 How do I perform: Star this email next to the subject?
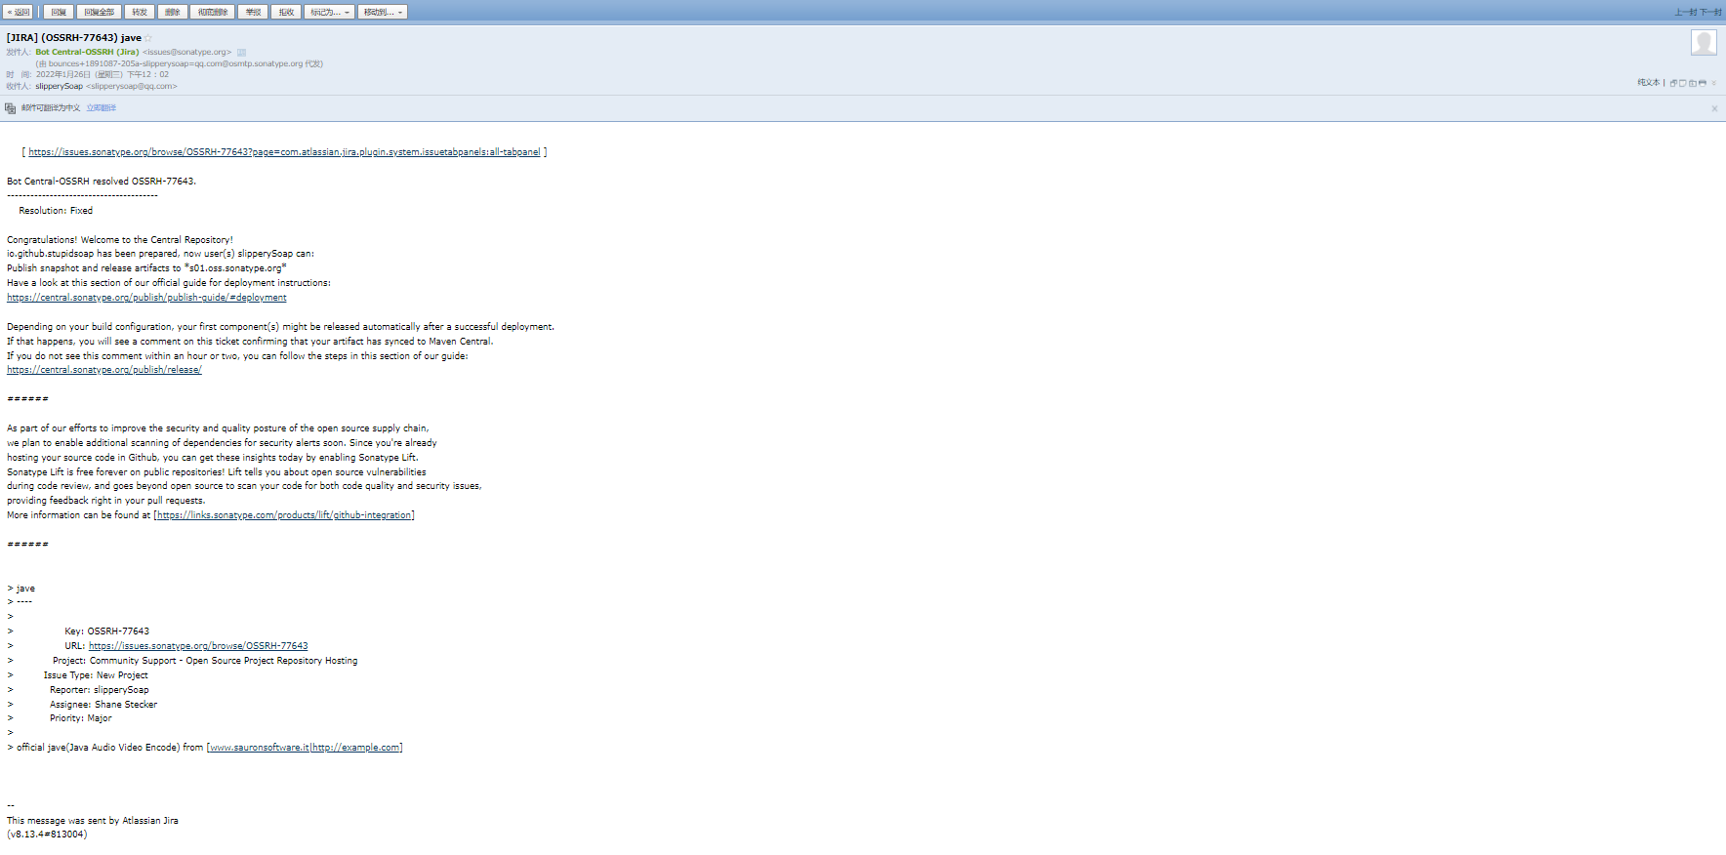tap(148, 38)
